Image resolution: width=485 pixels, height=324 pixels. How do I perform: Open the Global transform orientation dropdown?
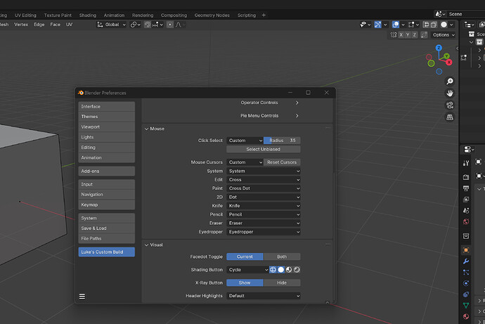click(x=112, y=25)
